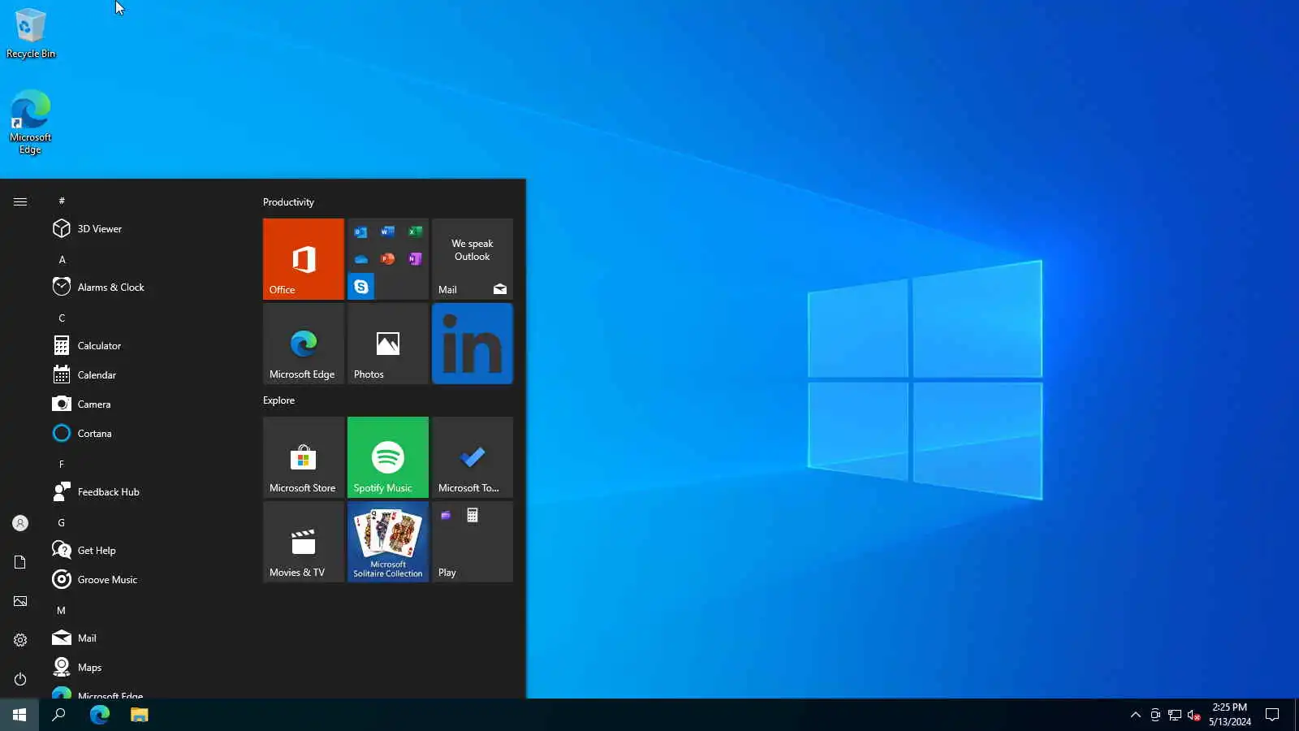Launch Microsoft Edge from the taskbar
Image resolution: width=1299 pixels, height=731 pixels.
tap(99, 715)
